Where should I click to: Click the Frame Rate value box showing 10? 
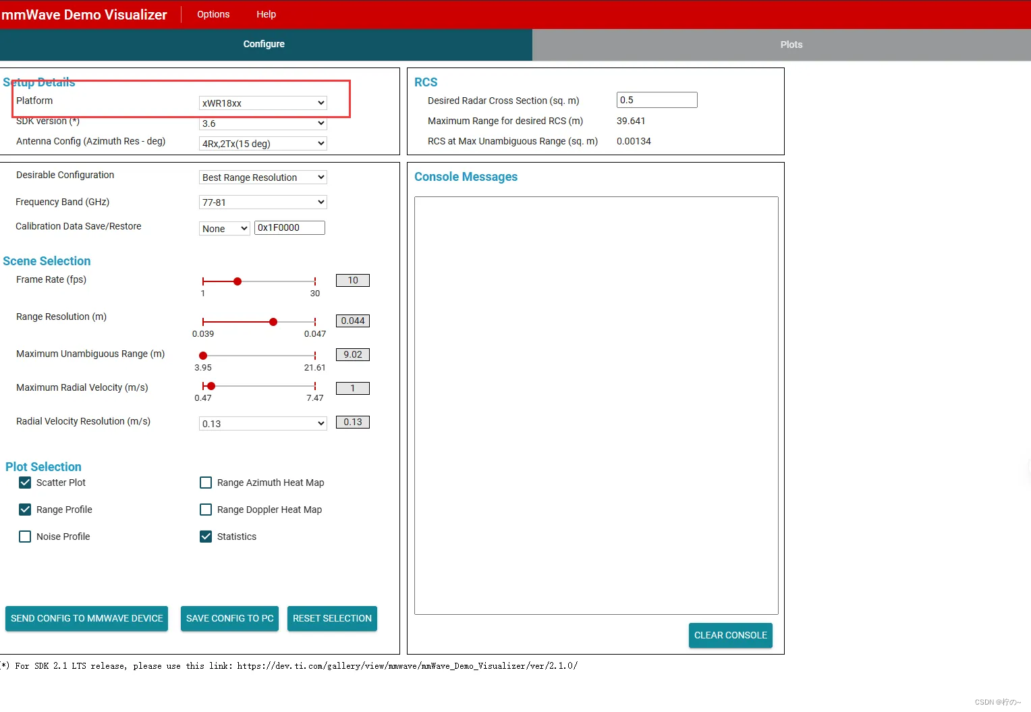point(353,281)
